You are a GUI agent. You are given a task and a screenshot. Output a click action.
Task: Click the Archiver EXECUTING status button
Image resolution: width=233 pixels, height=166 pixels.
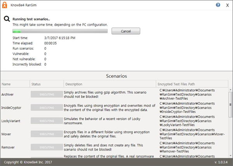coord(47,94)
